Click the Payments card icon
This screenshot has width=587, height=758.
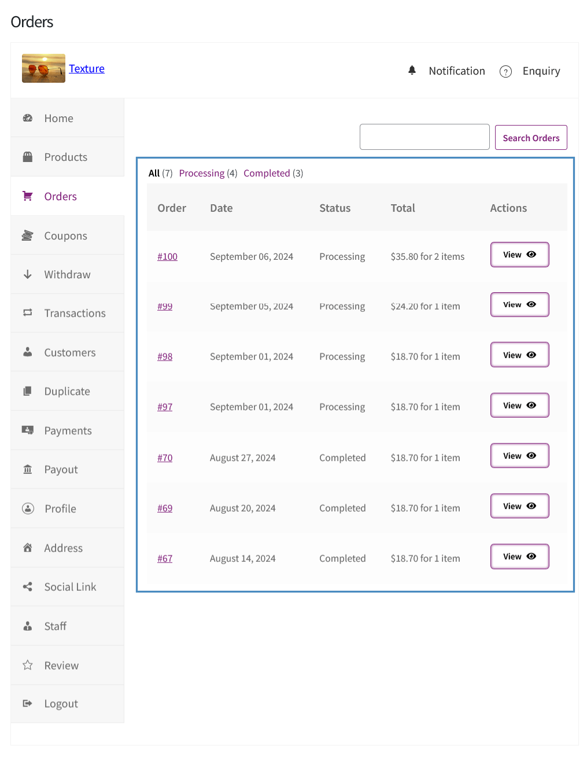point(27,430)
